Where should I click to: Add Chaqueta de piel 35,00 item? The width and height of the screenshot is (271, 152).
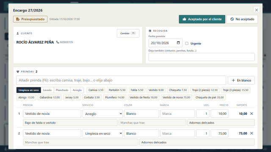210,98
